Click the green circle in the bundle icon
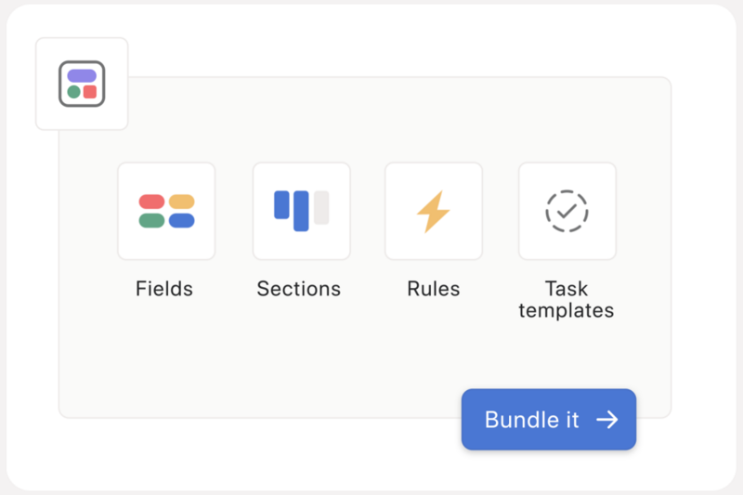The width and height of the screenshot is (743, 495). click(x=74, y=92)
